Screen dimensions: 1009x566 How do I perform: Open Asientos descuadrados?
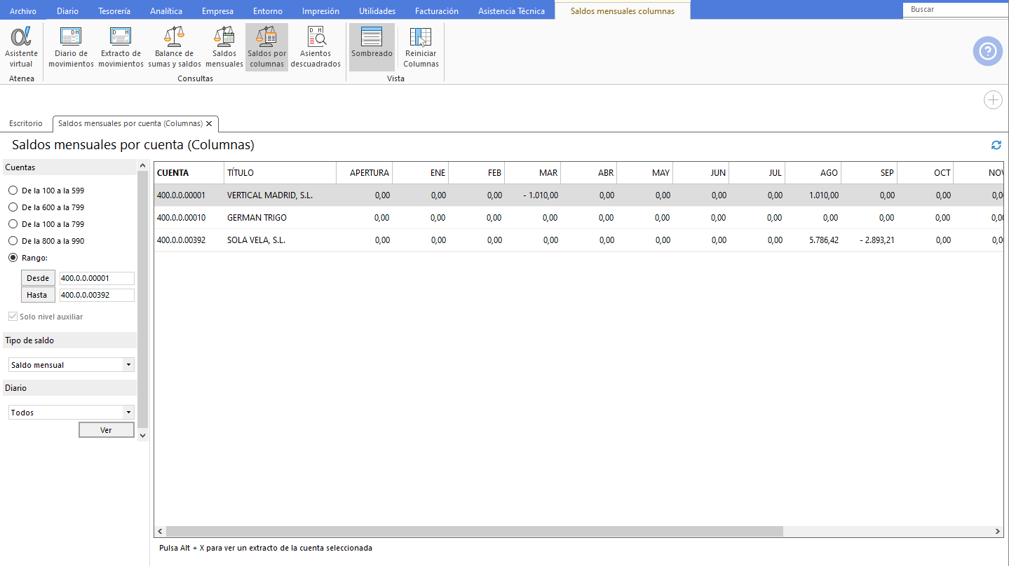tap(316, 48)
